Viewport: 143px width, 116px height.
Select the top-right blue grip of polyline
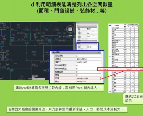click(x=43, y=46)
